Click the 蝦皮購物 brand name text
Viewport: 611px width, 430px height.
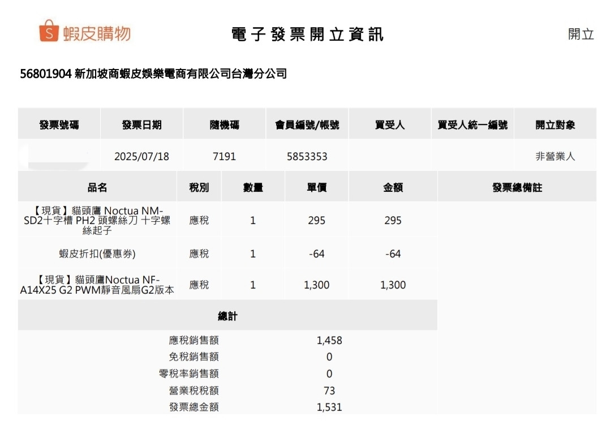click(97, 34)
